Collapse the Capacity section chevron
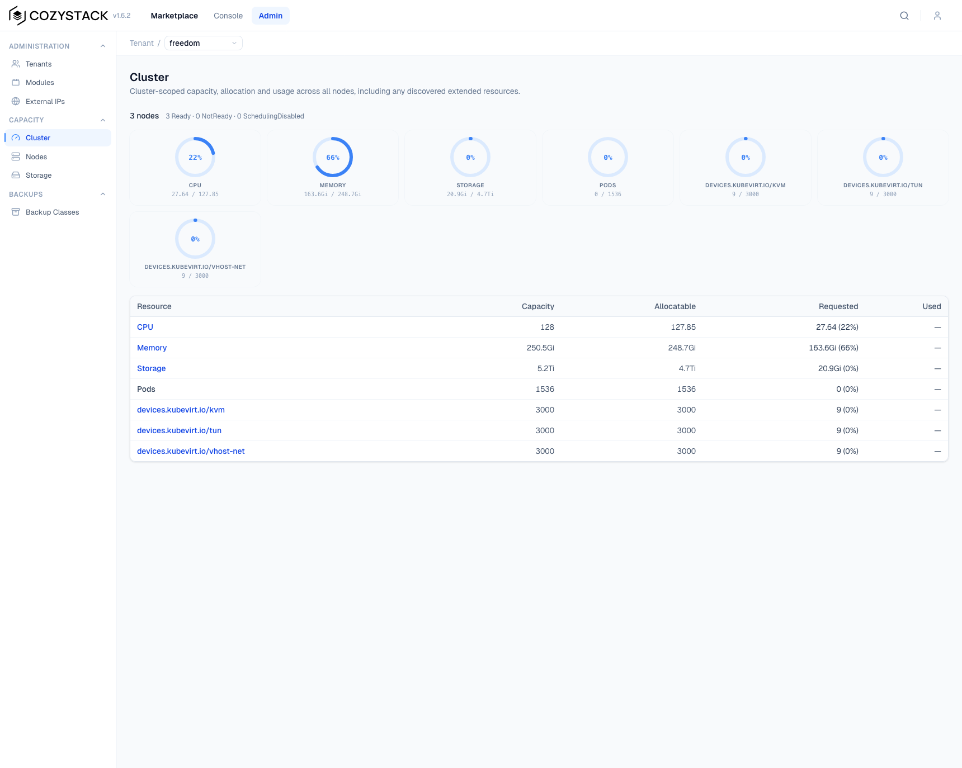962x768 pixels. tap(103, 120)
